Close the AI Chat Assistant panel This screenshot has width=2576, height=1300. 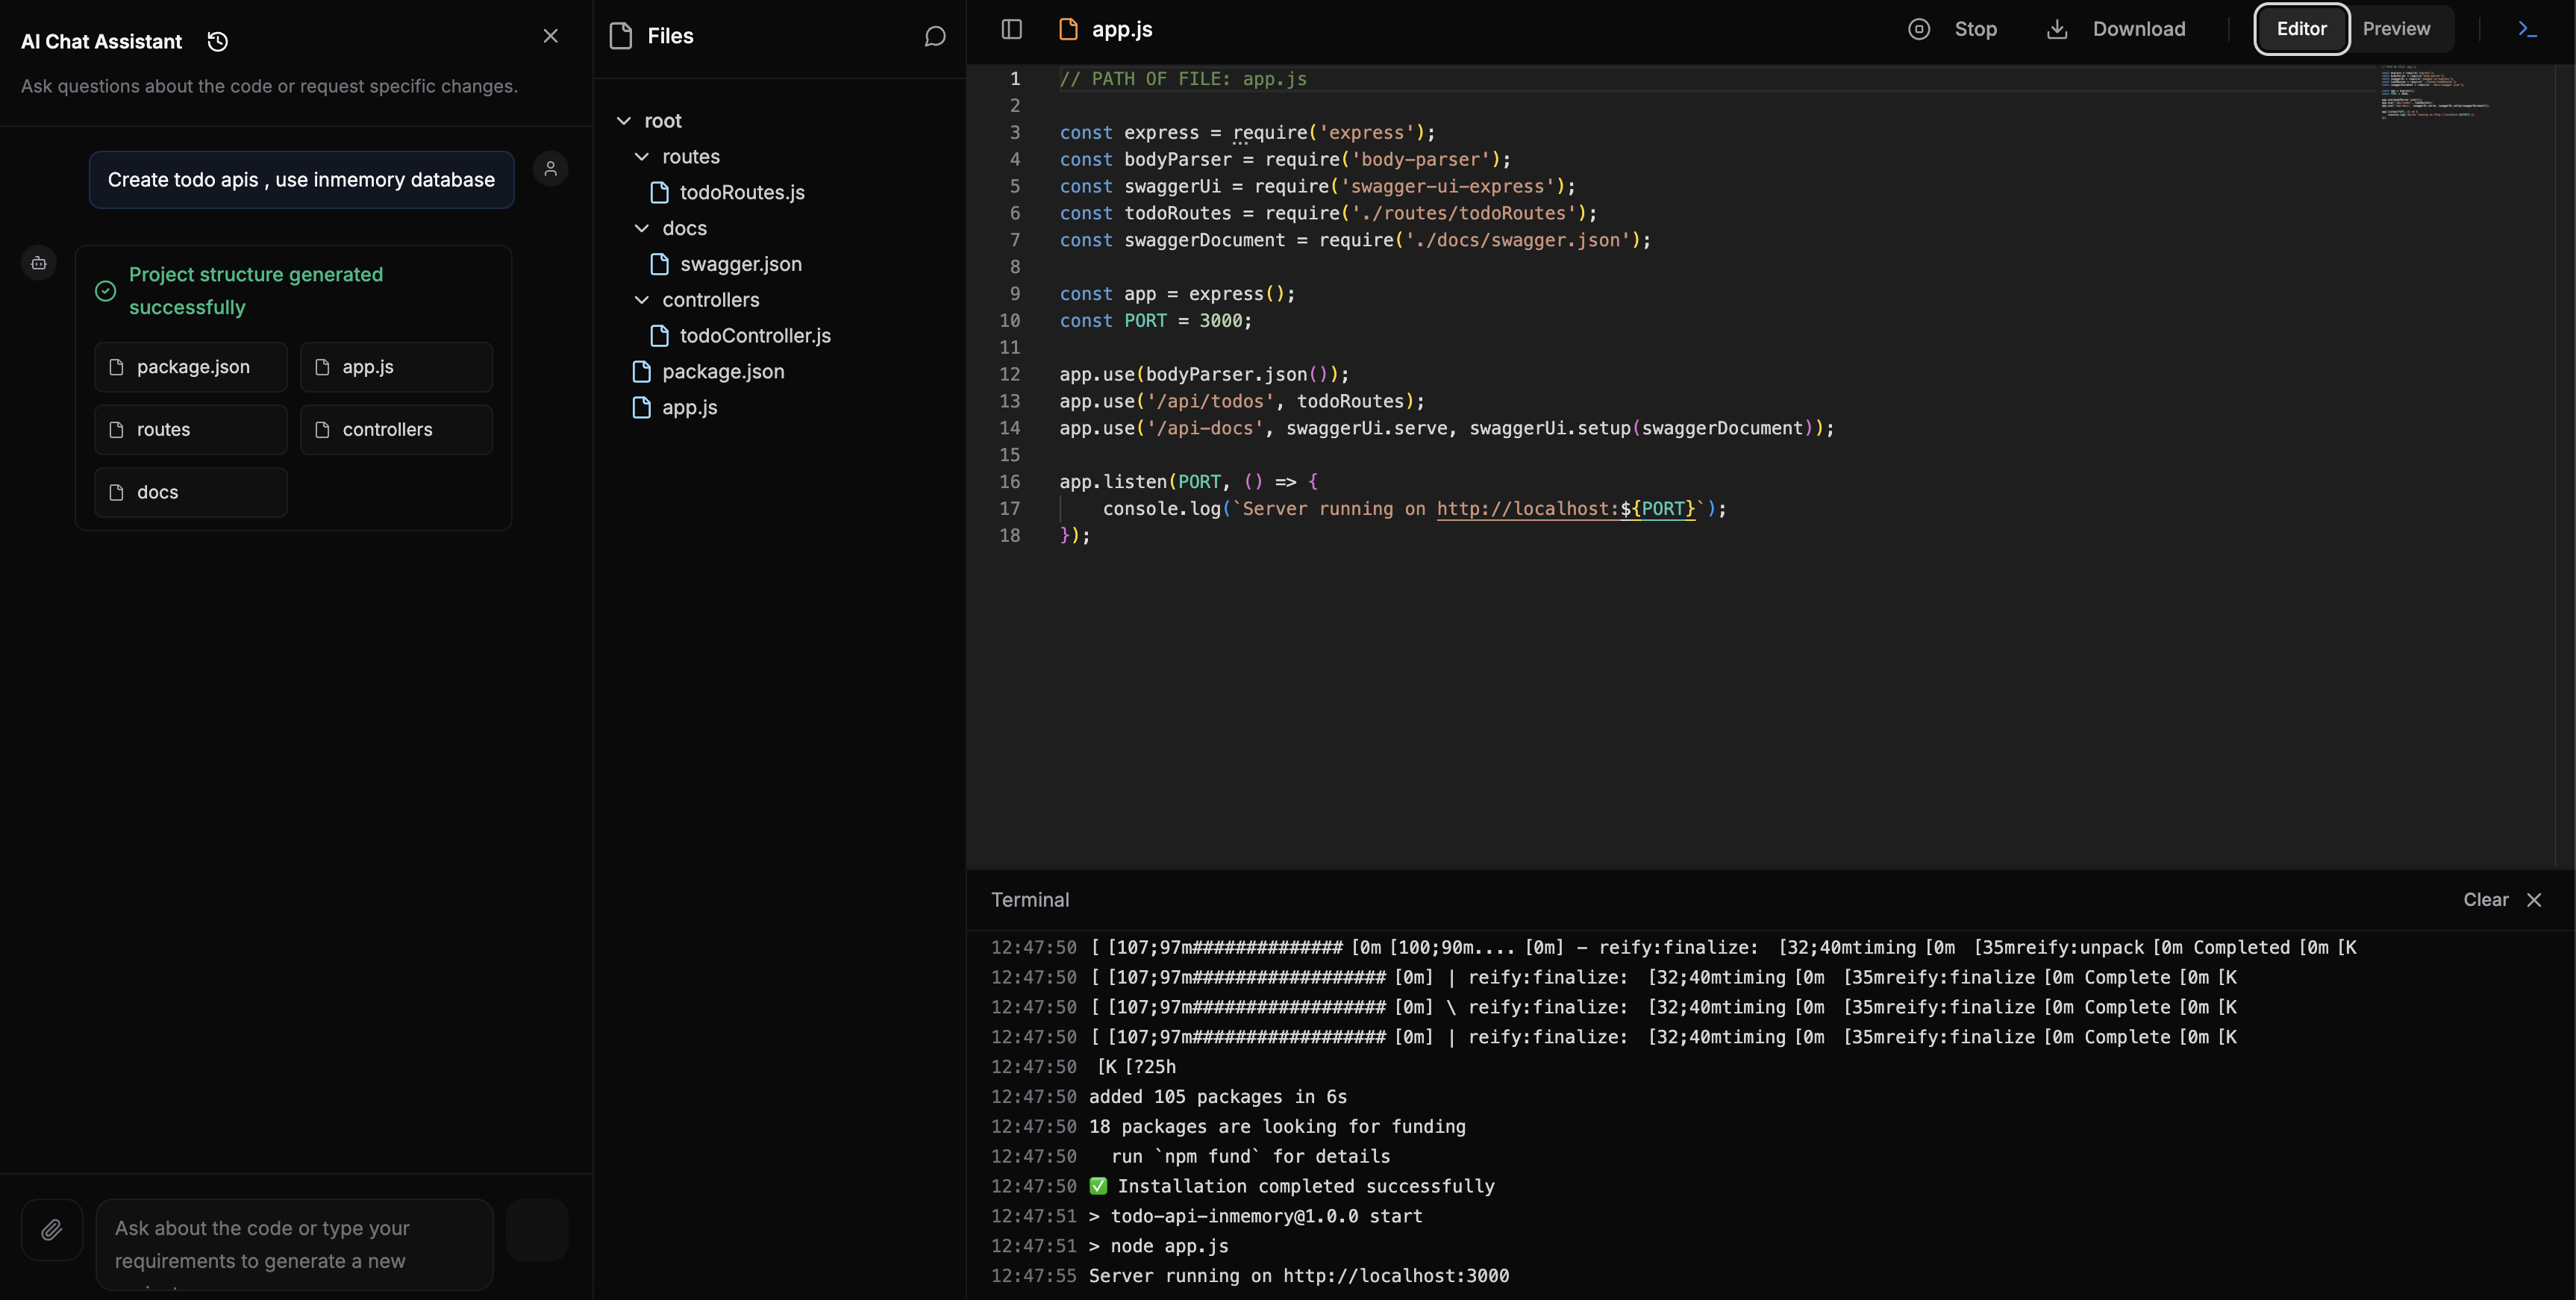(x=550, y=36)
